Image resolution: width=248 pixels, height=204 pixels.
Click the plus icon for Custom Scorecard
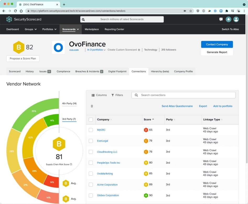click(139, 50)
